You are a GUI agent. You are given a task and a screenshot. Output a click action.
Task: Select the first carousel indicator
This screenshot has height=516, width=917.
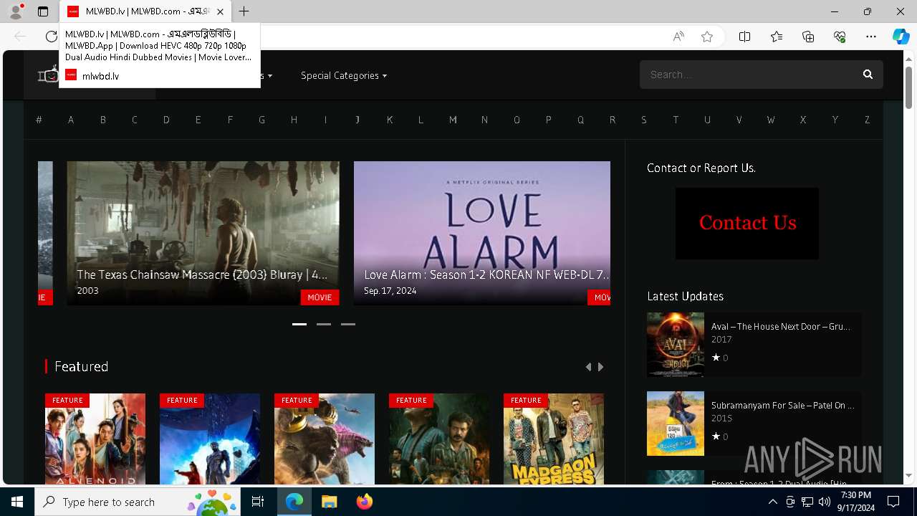coord(299,324)
